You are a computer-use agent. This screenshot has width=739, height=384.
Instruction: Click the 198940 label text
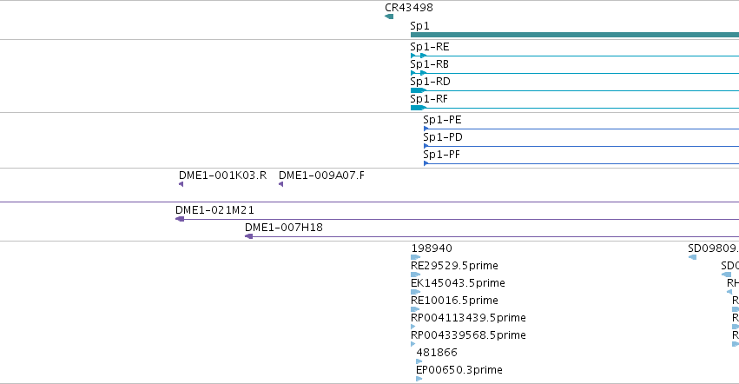[432, 248]
